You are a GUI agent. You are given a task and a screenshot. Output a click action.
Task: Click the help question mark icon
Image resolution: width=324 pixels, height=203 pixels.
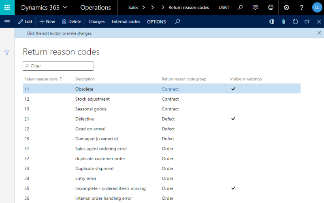(302, 8)
